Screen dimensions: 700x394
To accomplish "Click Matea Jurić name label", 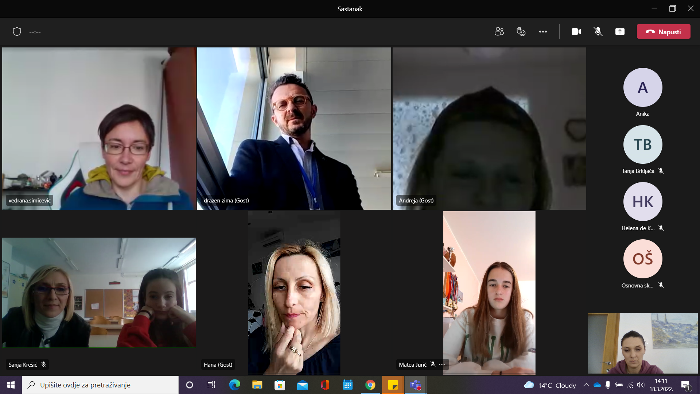I will coord(413,364).
